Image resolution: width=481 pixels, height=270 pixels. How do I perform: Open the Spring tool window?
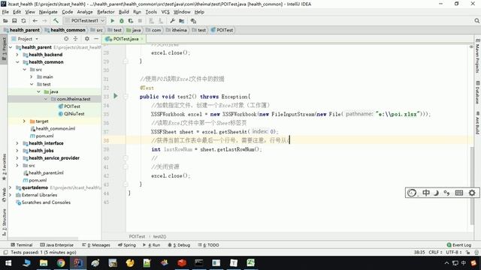(127, 245)
